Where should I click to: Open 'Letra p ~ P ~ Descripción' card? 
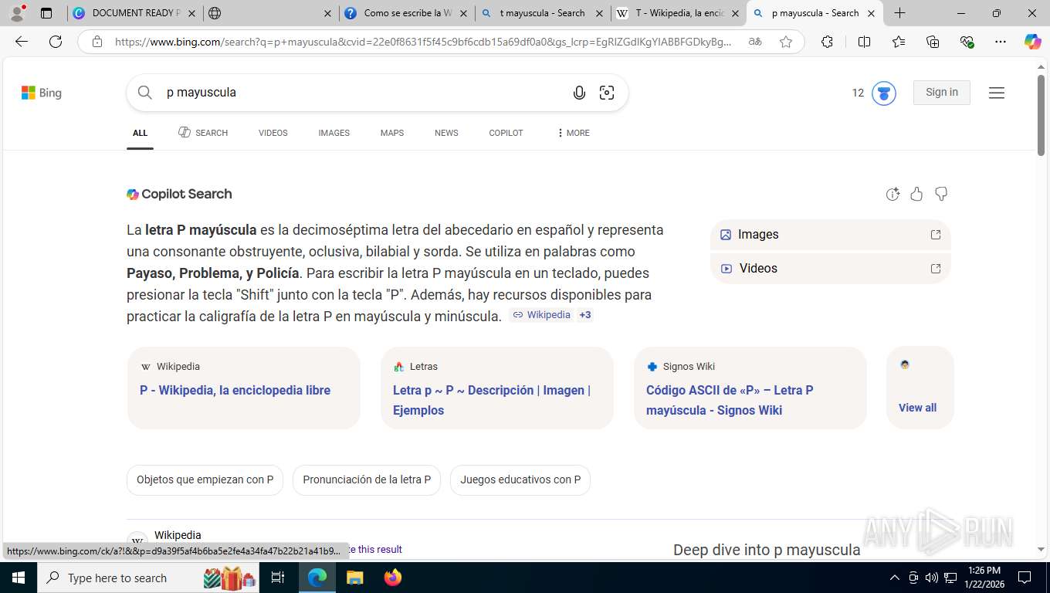(497, 388)
